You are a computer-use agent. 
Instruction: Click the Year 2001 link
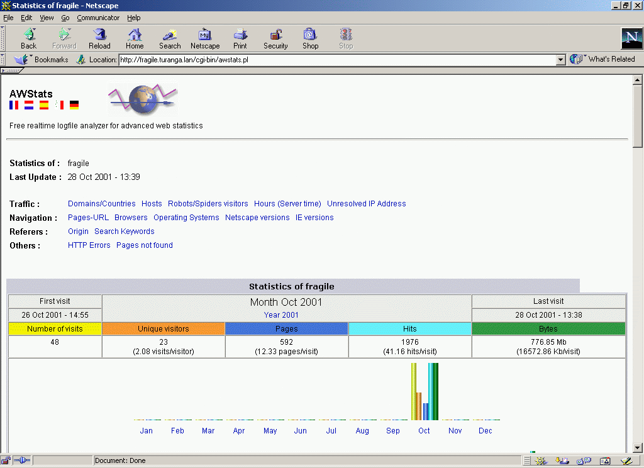281,315
